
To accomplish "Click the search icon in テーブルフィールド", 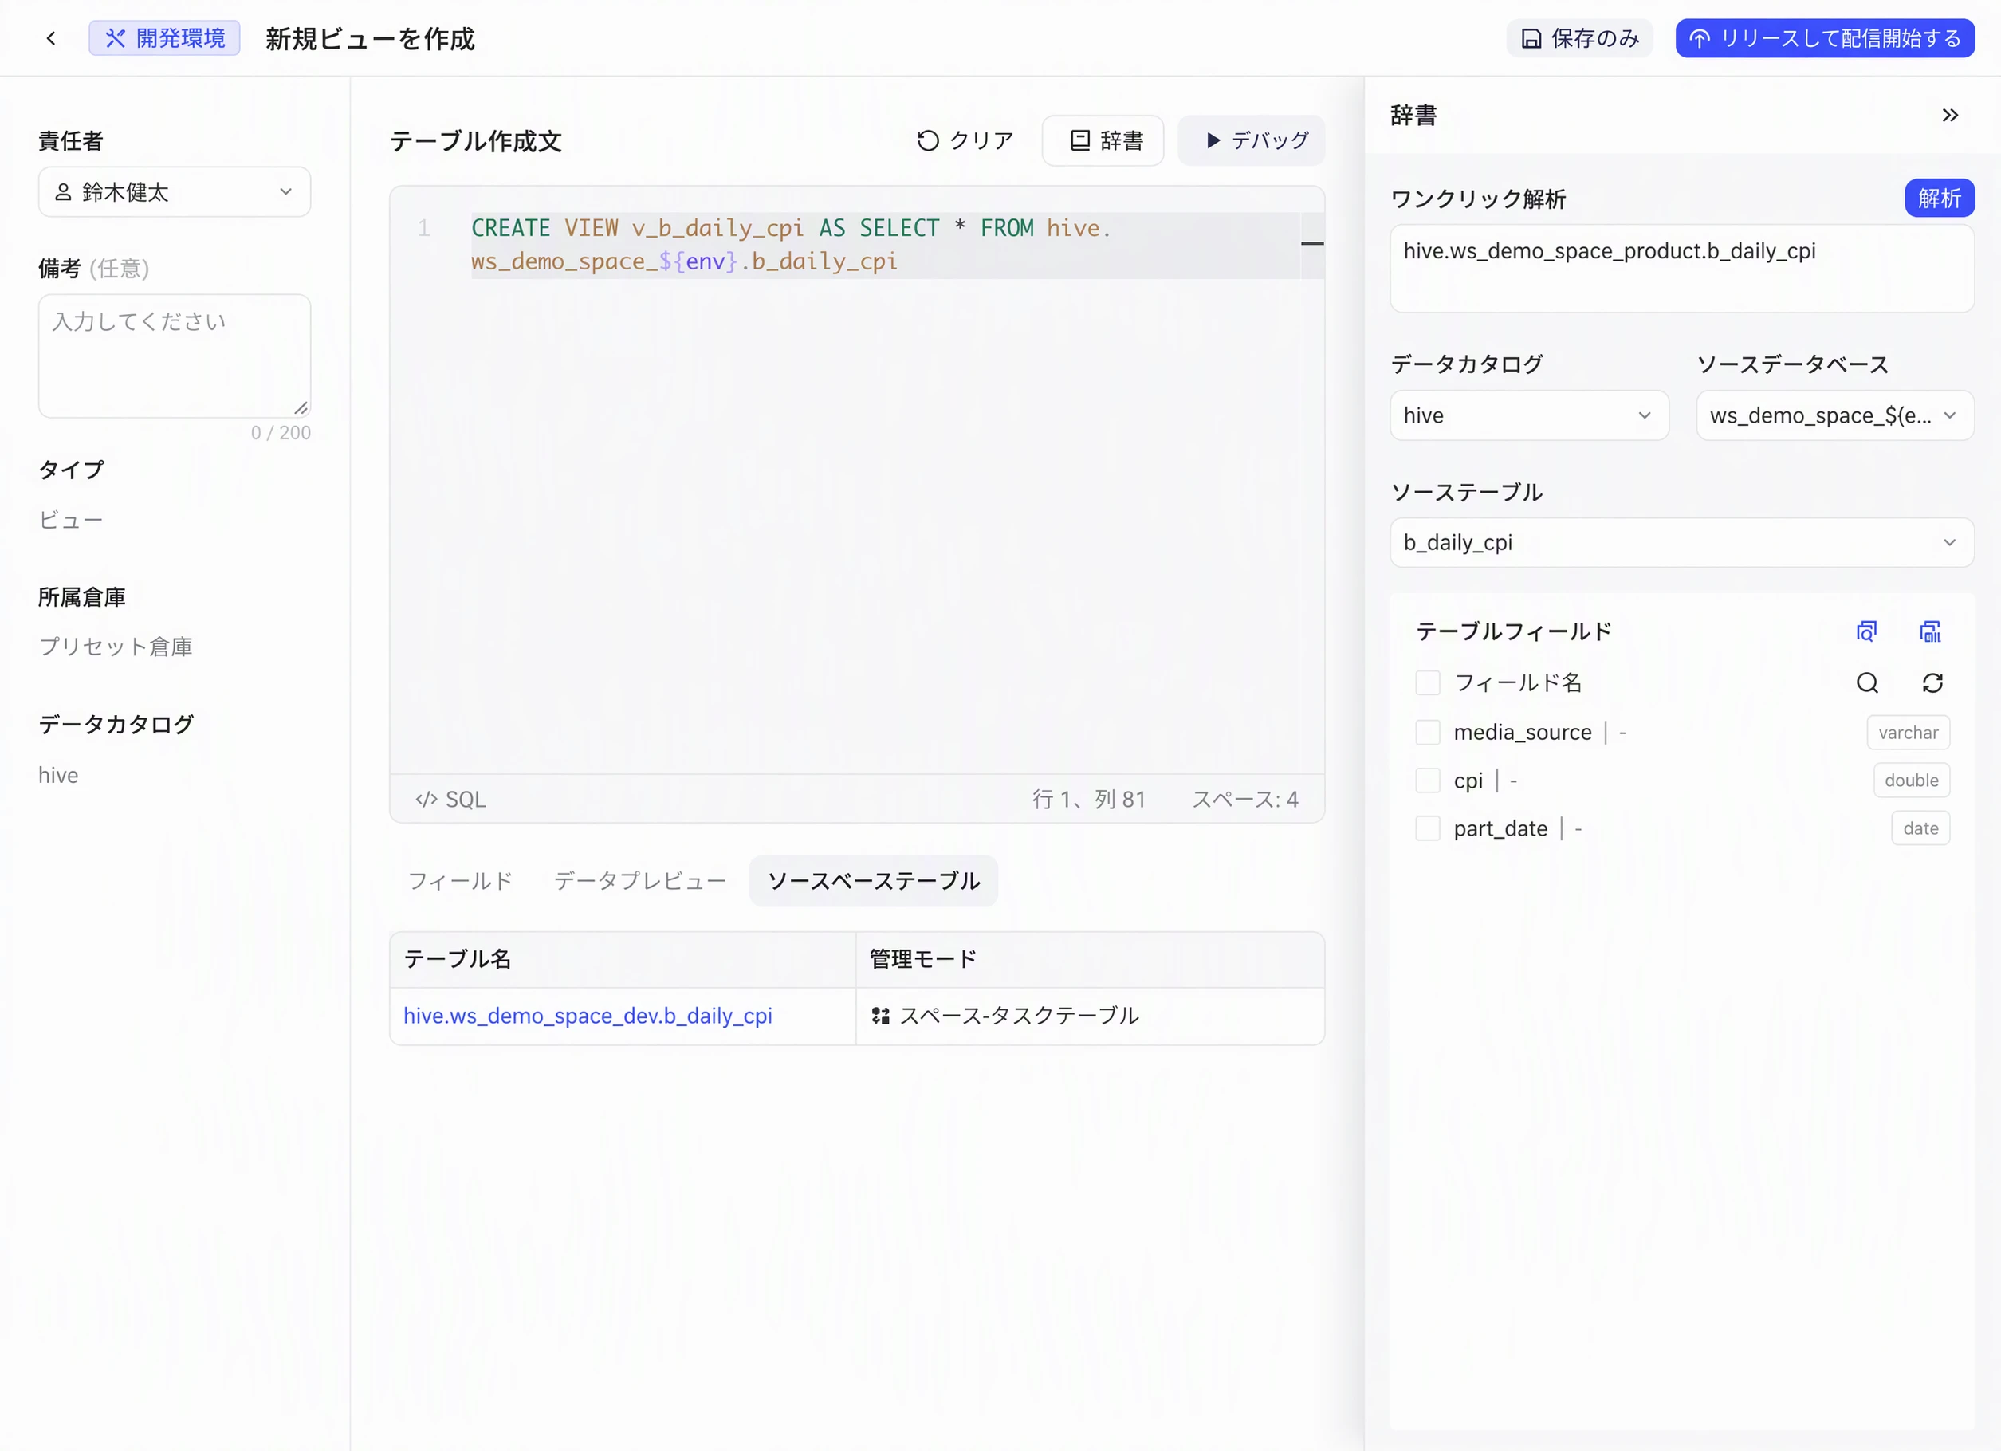I will tap(1867, 682).
